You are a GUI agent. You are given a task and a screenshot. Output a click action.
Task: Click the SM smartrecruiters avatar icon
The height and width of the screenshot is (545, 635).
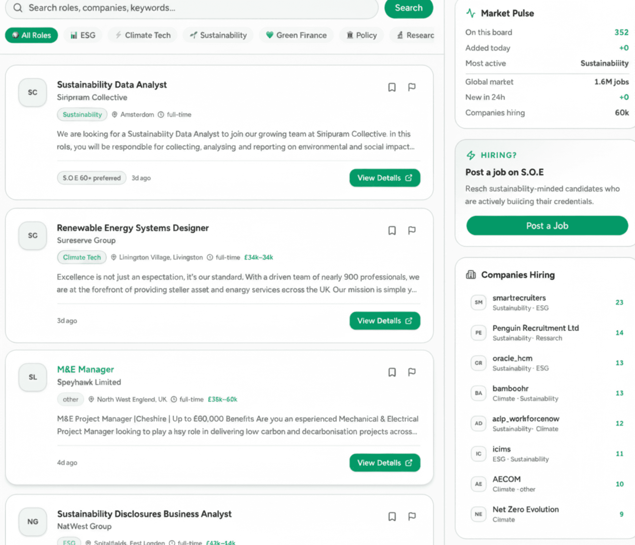coord(478,302)
